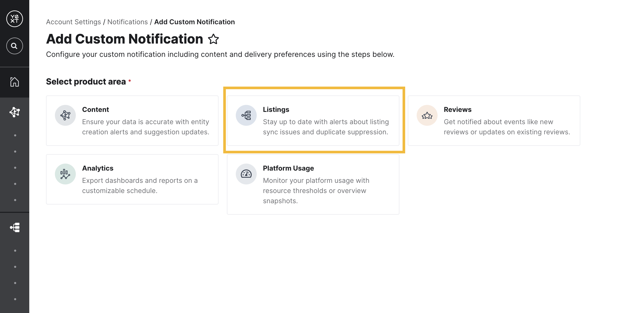Click the Reviews card stars icon
642x313 pixels.
pos(427,115)
